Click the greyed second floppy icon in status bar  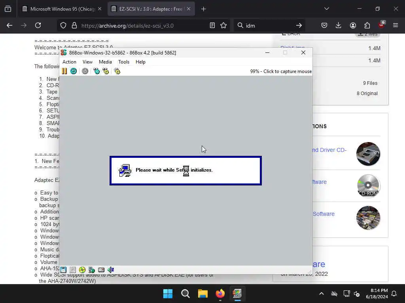pyautogui.click(x=73, y=270)
